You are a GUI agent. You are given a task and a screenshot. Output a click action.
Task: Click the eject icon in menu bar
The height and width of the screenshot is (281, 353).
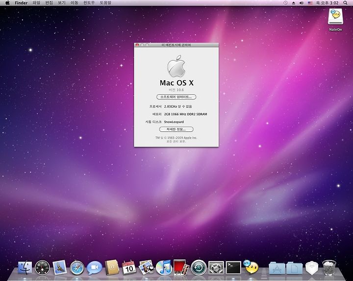(293, 3)
